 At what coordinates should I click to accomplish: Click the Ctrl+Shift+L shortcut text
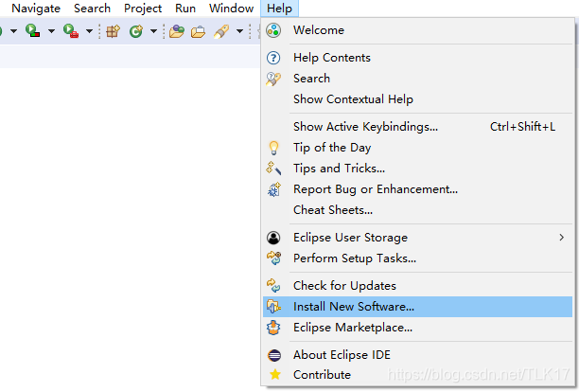[522, 127]
